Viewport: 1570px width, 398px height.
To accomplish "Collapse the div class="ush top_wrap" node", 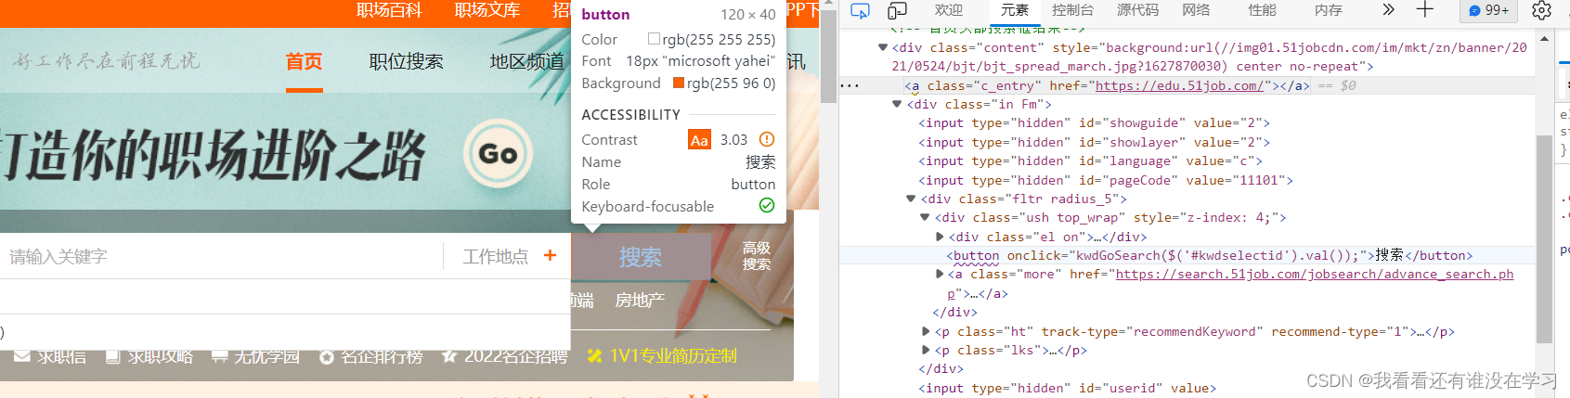I will [x=925, y=217].
